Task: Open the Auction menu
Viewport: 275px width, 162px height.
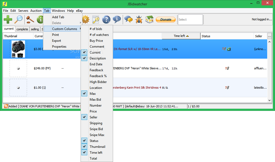Action: click(x=36, y=11)
